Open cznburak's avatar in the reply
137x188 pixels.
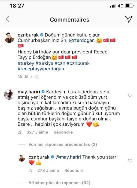[22, 158]
